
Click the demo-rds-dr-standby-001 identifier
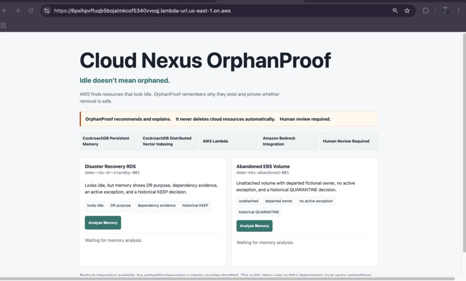pos(112,173)
